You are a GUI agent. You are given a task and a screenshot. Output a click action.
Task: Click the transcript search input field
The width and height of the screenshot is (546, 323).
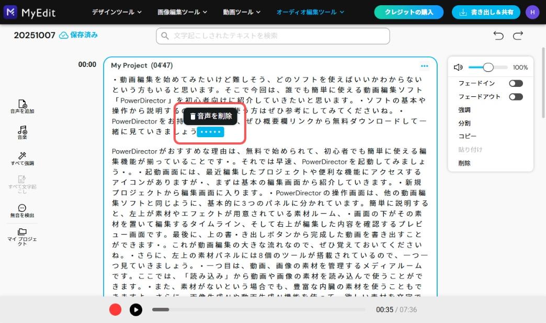(272, 36)
